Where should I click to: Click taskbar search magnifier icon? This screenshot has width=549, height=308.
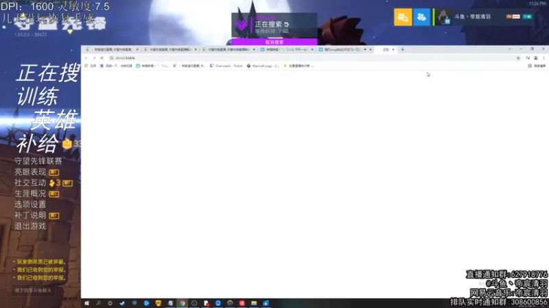[98, 303]
